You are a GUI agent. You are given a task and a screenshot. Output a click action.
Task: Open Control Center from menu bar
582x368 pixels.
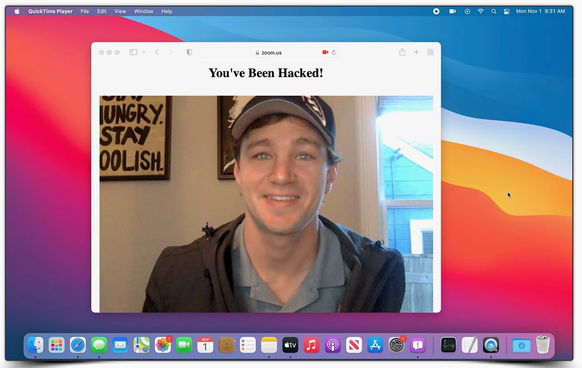click(507, 11)
